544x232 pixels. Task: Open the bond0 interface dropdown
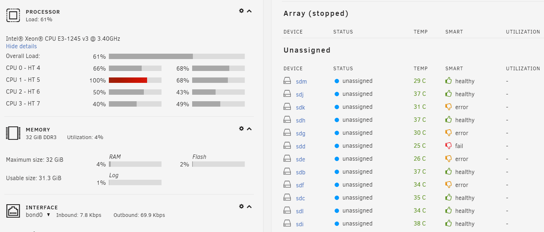[x=48, y=215]
